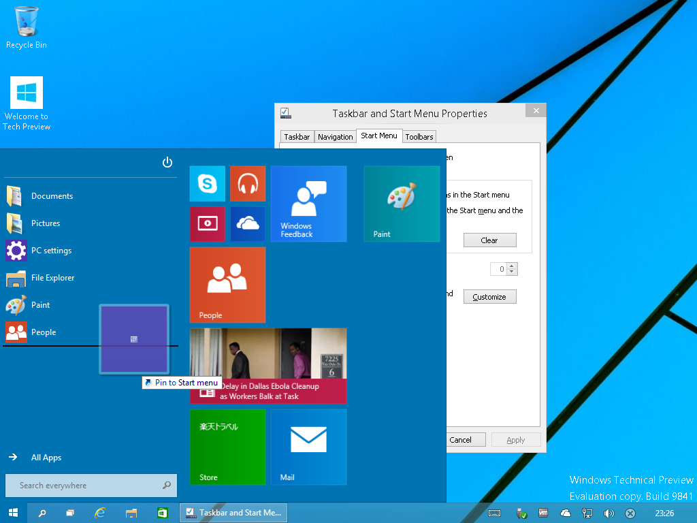
Task: Click the Windows Start button
Action: tap(14, 513)
